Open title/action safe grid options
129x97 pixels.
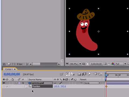pos(84,64)
